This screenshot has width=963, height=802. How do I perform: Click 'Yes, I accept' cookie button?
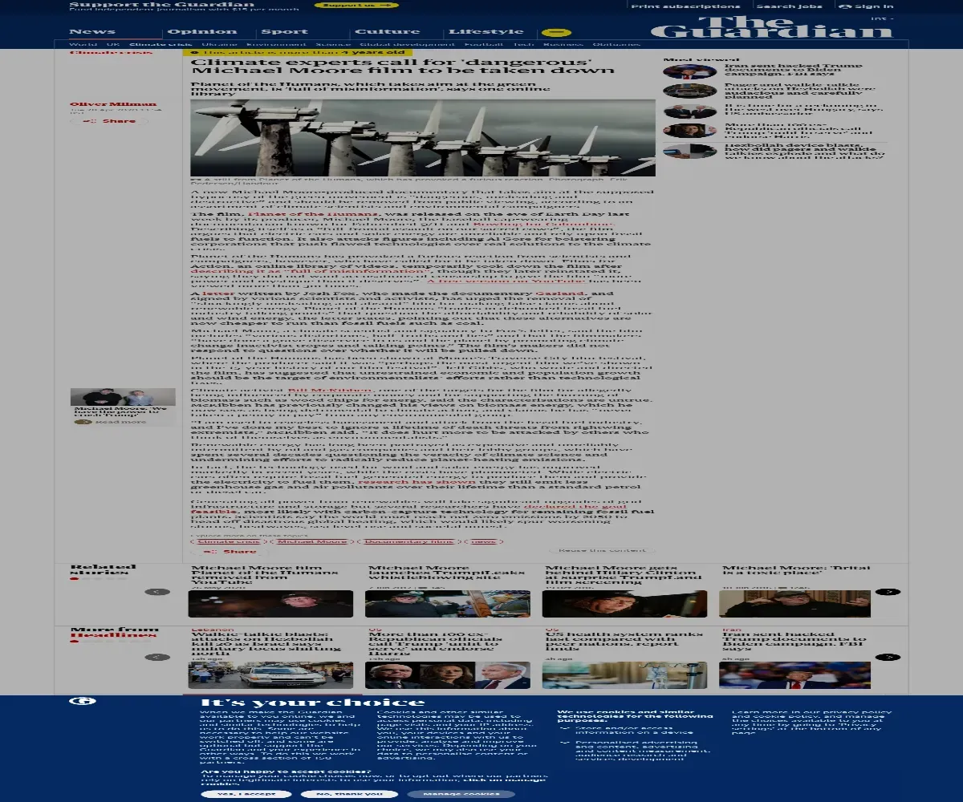click(246, 794)
